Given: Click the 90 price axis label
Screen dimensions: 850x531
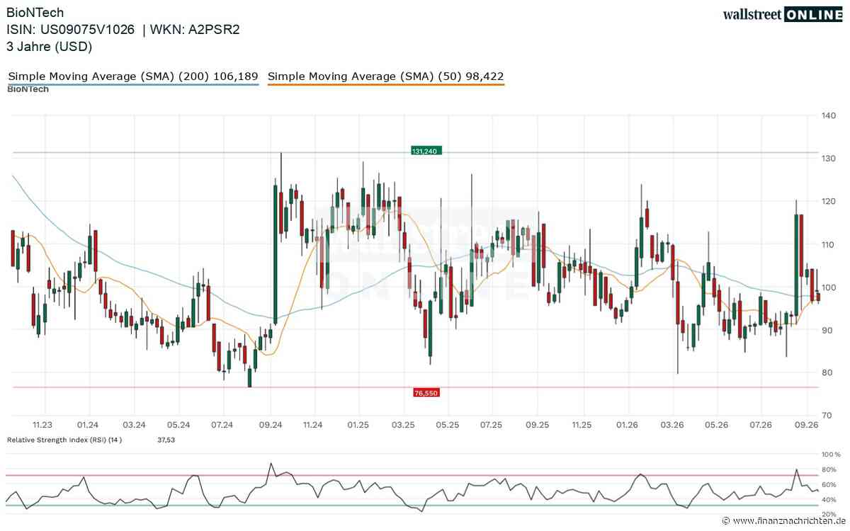Looking at the screenshot, I should coord(827,330).
